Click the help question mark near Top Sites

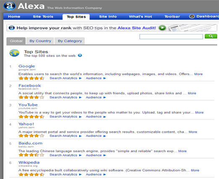[80, 55]
